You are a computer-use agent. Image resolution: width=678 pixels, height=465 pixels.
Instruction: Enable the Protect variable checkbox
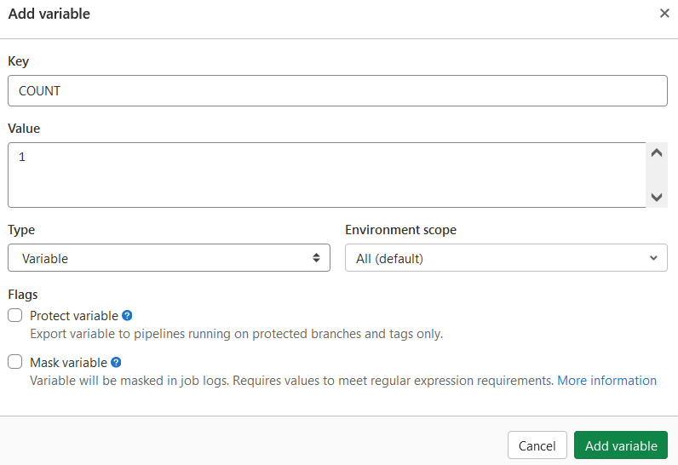pyautogui.click(x=15, y=315)
